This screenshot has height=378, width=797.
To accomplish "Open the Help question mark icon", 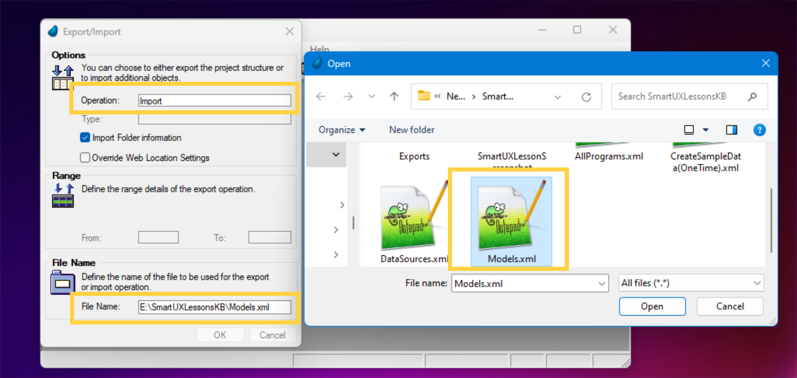I will (759, 130).
